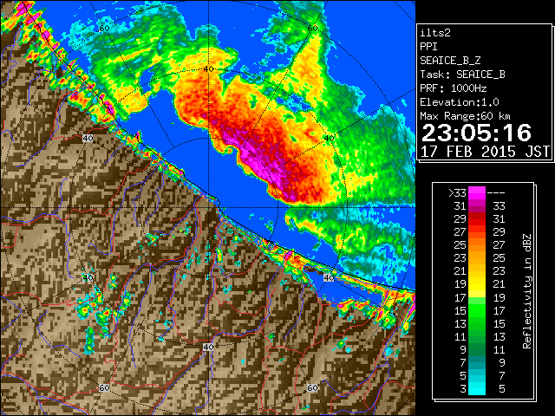Select the "---" legend label

pyautogui.click(x=496, y=192)
